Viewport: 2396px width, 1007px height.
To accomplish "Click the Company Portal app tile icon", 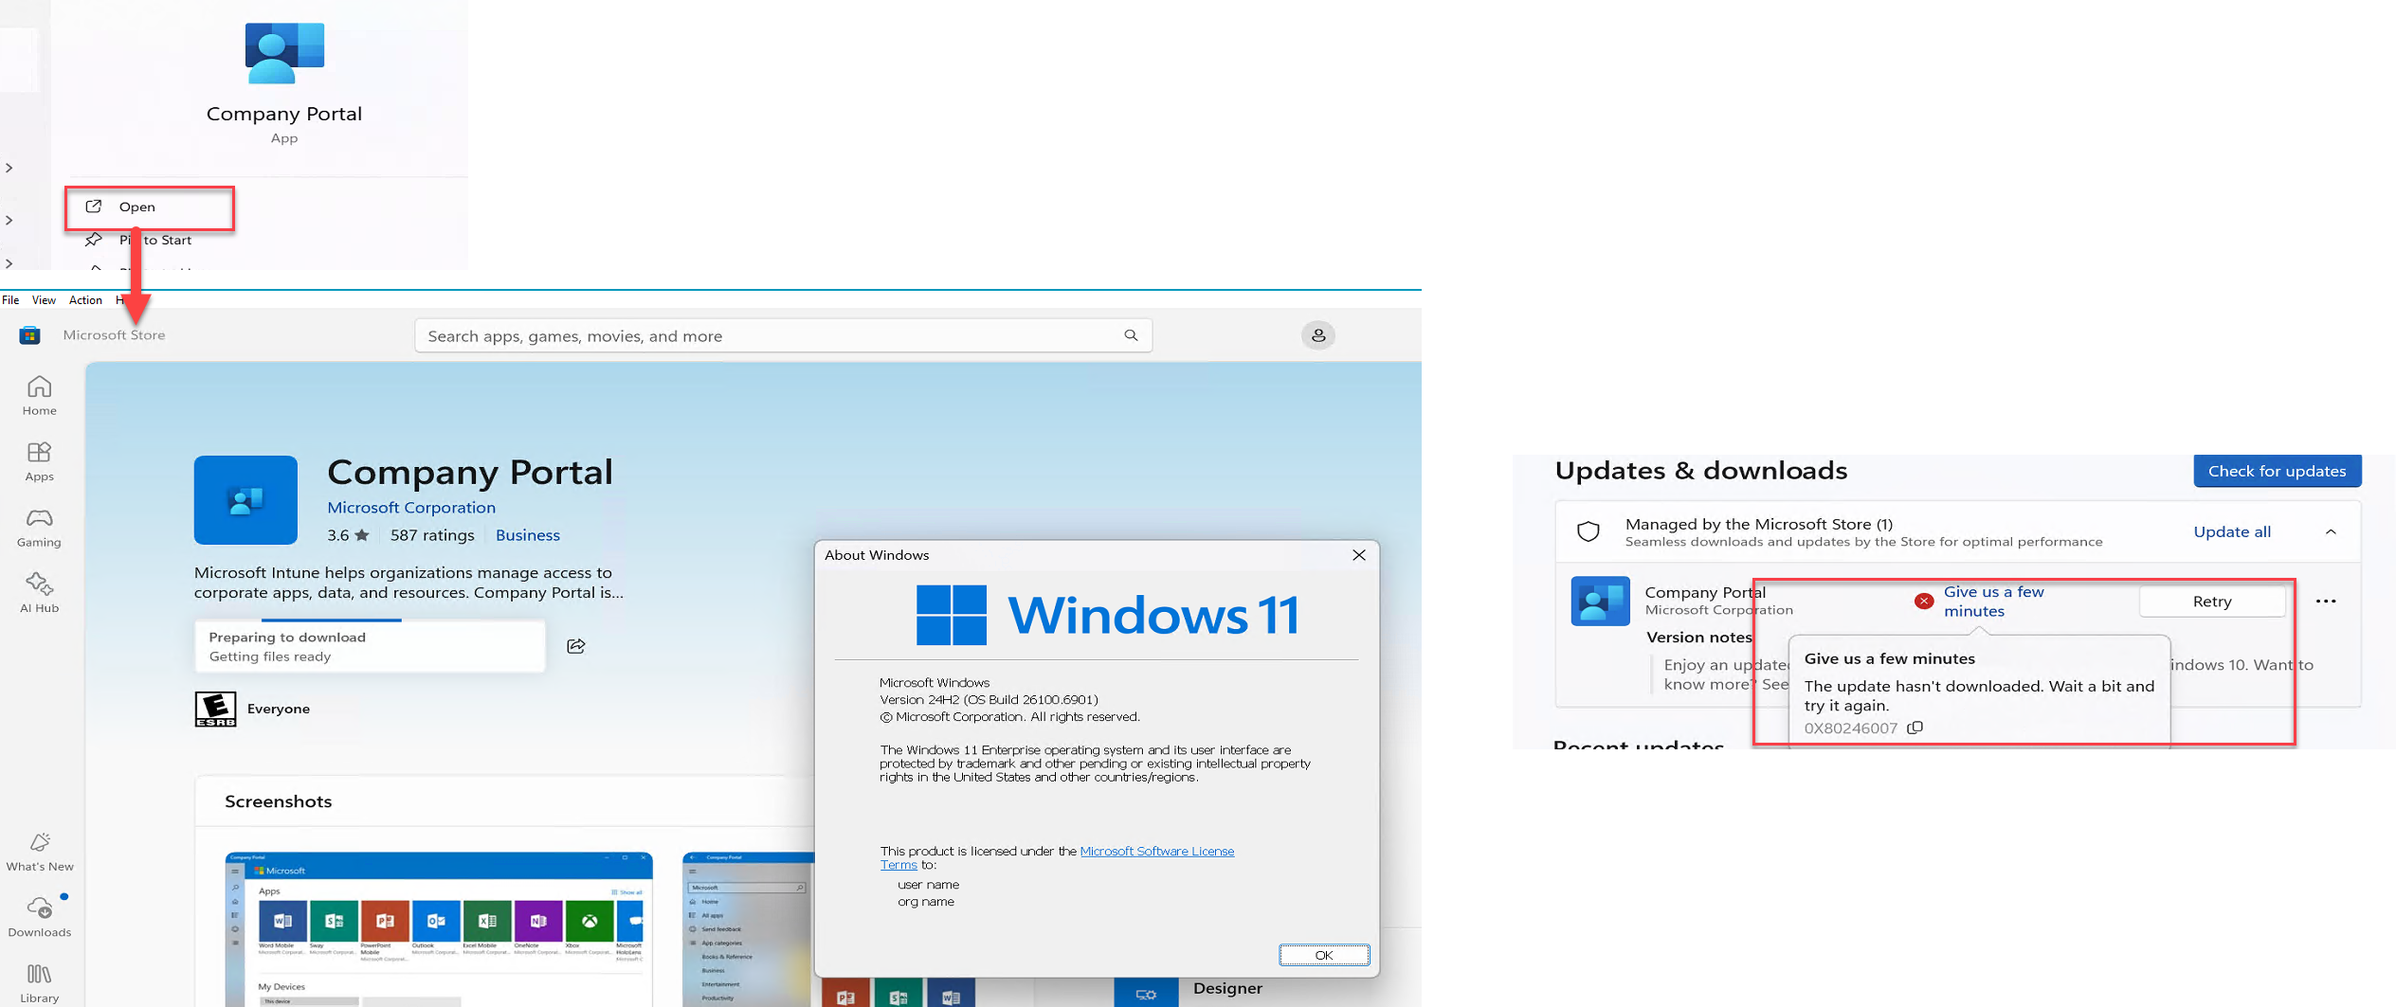I will 245,500.
